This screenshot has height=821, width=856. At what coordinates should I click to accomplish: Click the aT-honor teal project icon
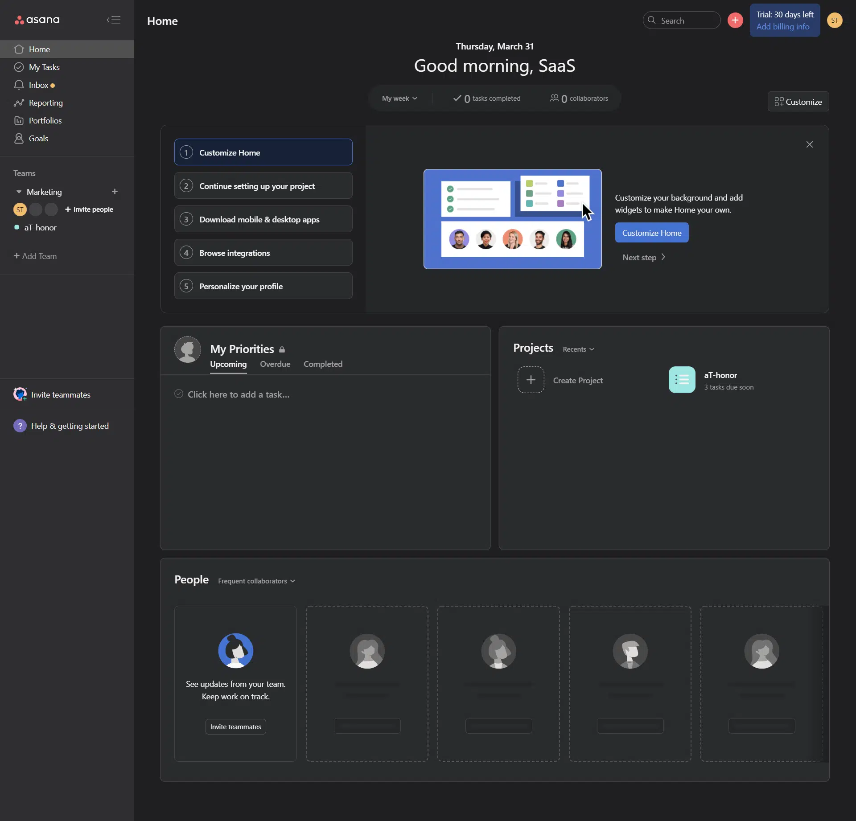click(x=682, y=380)
